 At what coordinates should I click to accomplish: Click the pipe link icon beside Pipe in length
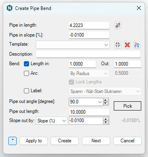coord(118,25)
